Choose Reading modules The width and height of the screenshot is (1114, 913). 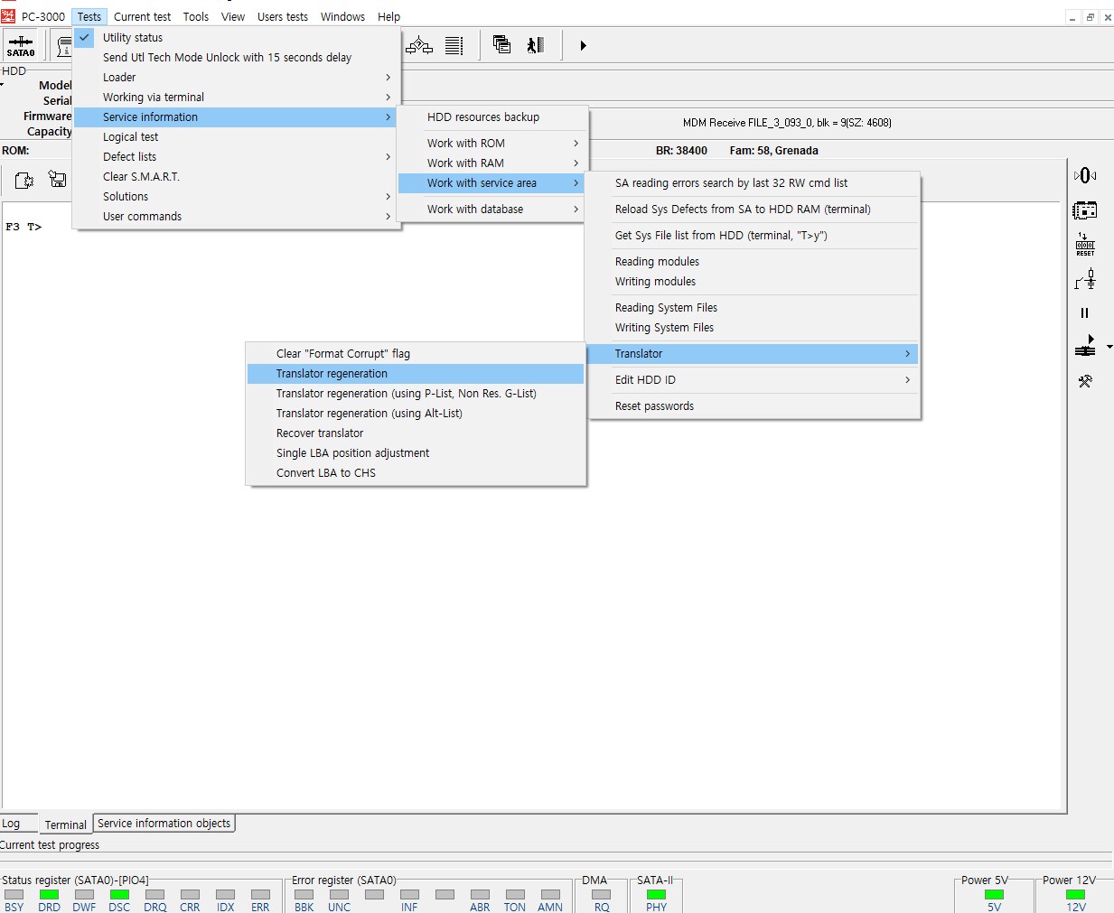(x=754, y=261)
